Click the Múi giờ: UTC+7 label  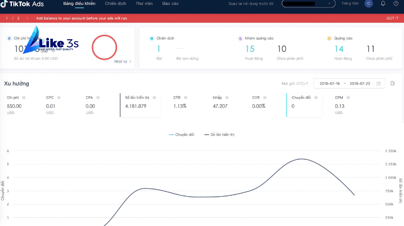(295, 84)
